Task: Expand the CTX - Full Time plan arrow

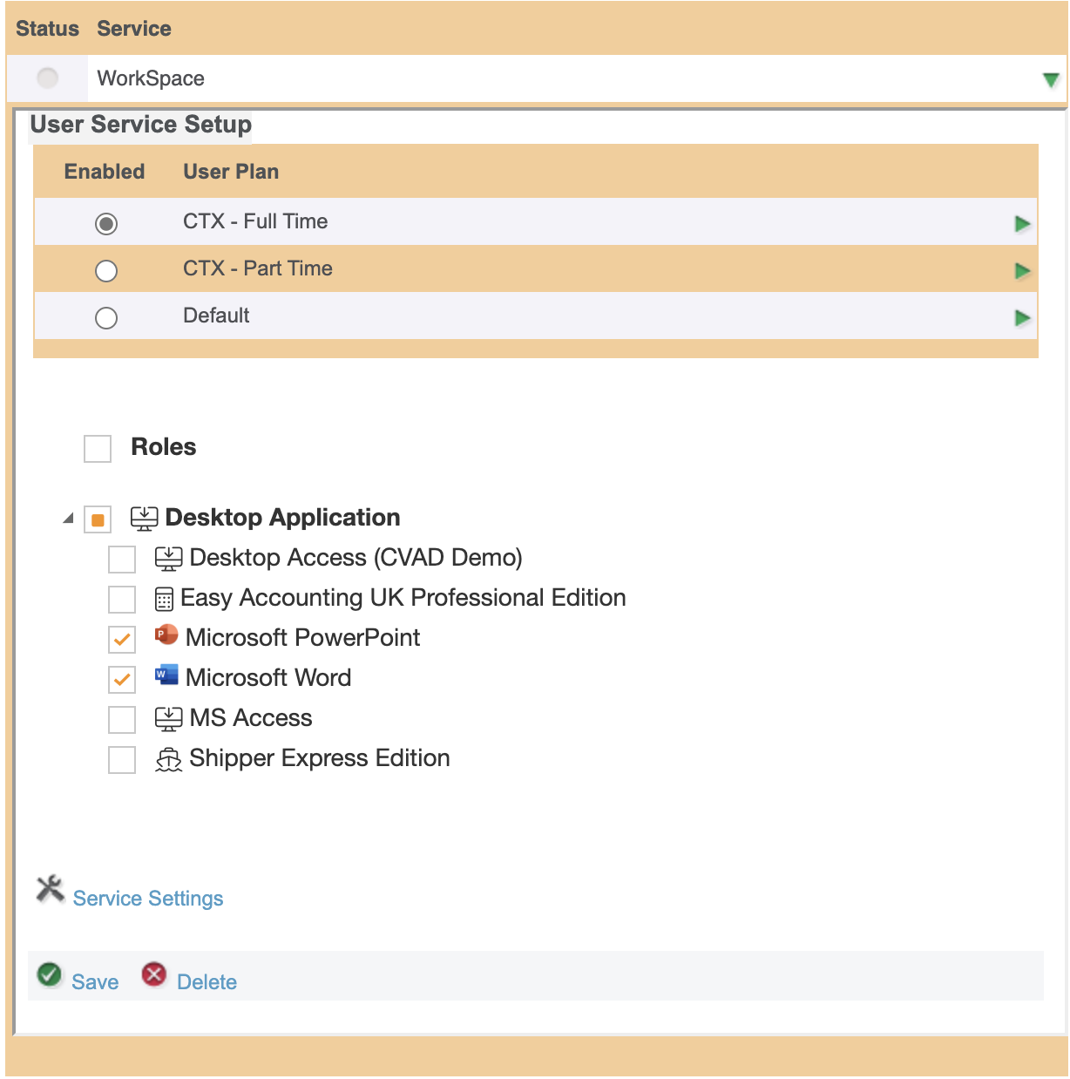Action: [1022, 224]
